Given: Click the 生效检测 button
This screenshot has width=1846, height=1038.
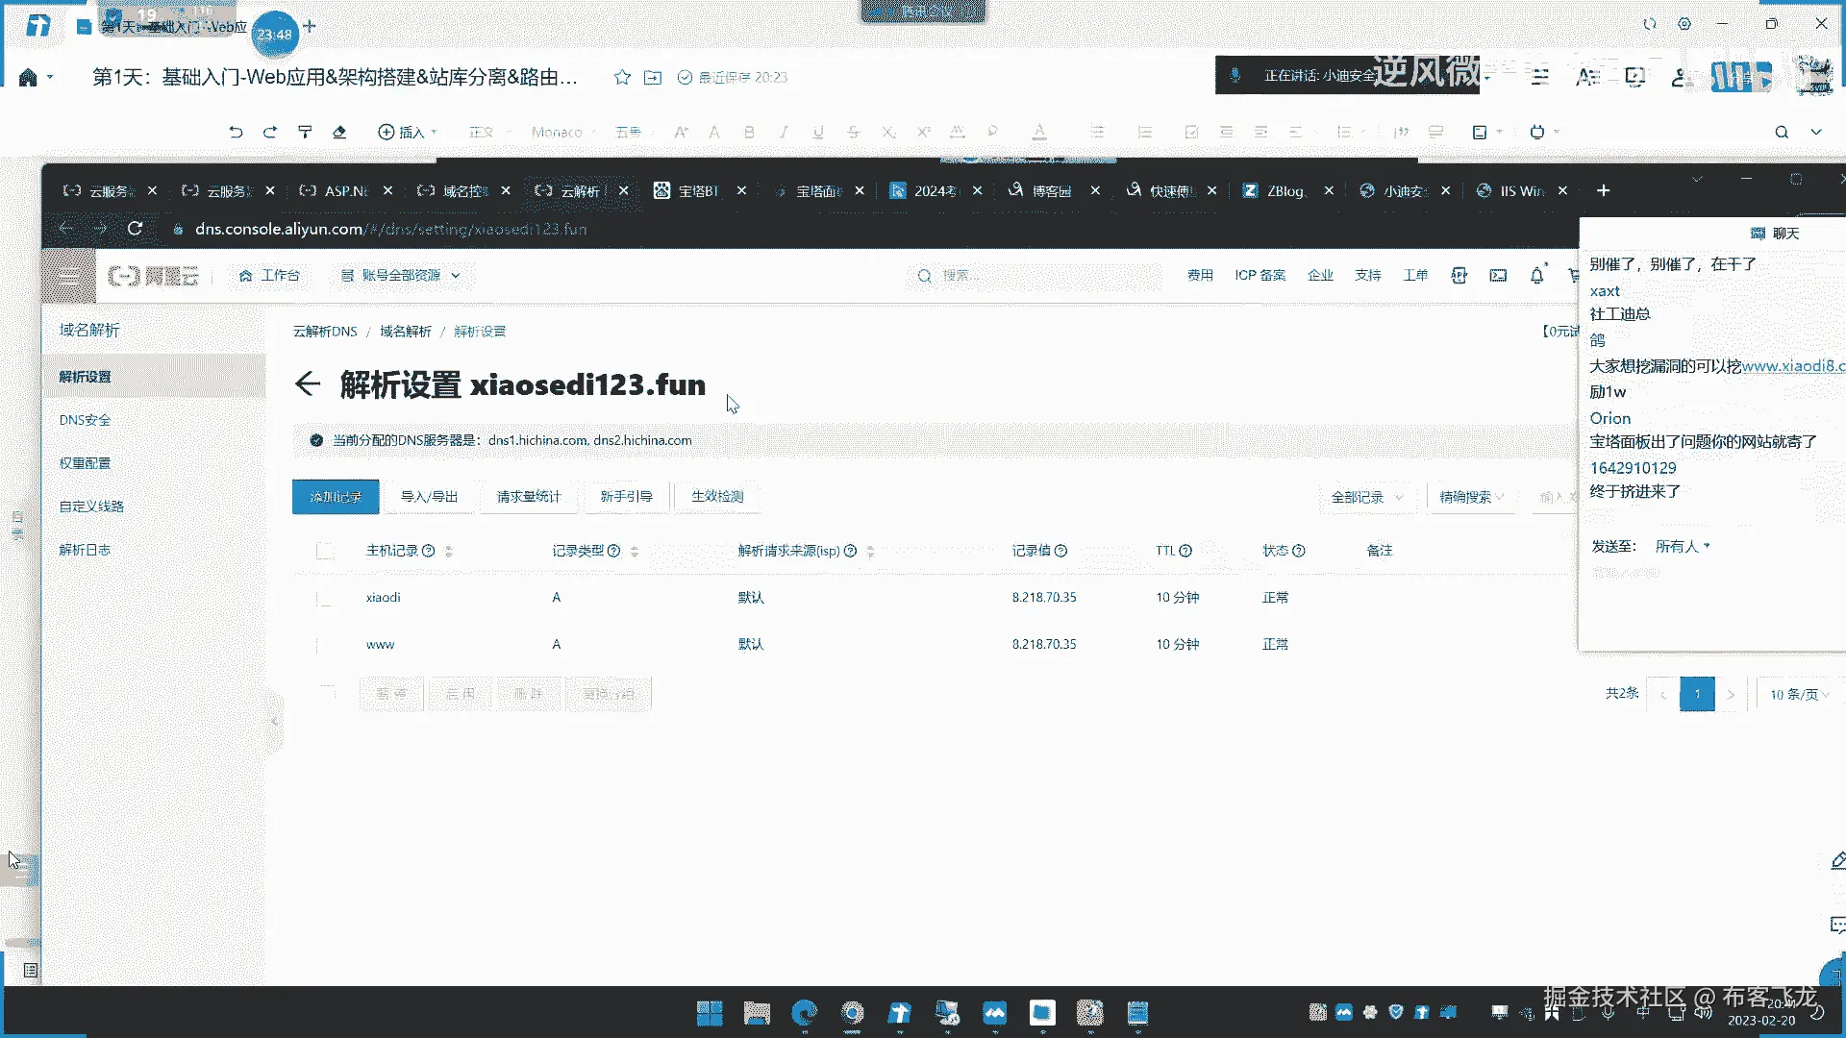Looking at the screenshot, I should pyautogui.click(x=717, y=497).
